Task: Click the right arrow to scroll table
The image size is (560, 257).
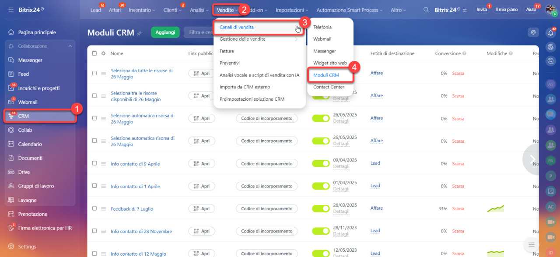Action: tap(533, 159)
